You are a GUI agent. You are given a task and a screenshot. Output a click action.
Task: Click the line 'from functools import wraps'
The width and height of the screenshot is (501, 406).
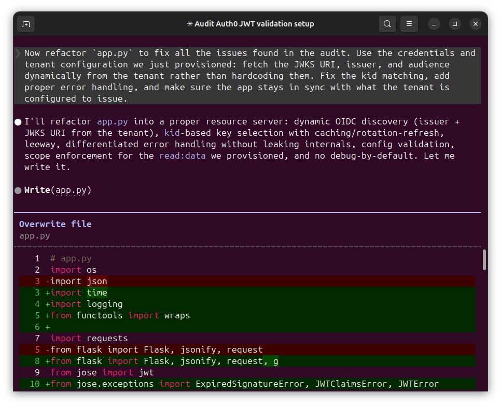coord(247,316)
